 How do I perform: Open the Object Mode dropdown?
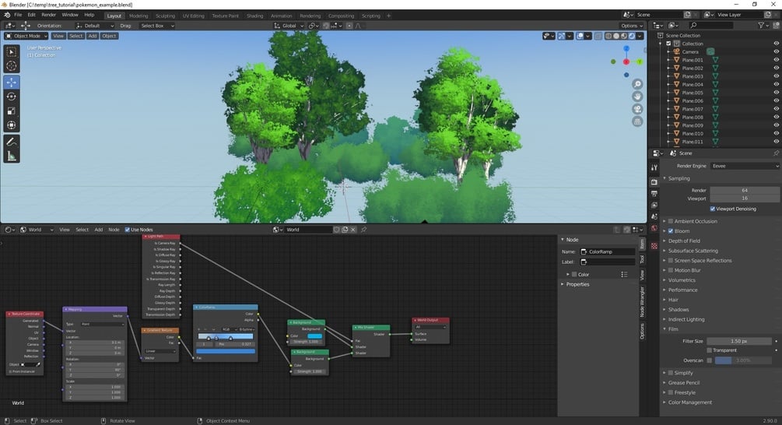click(x=26, y=36)
